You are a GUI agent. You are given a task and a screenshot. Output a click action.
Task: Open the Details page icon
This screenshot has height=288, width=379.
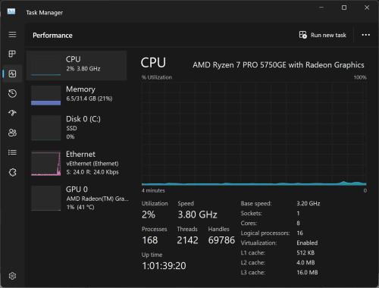click(x=12, y=152)
